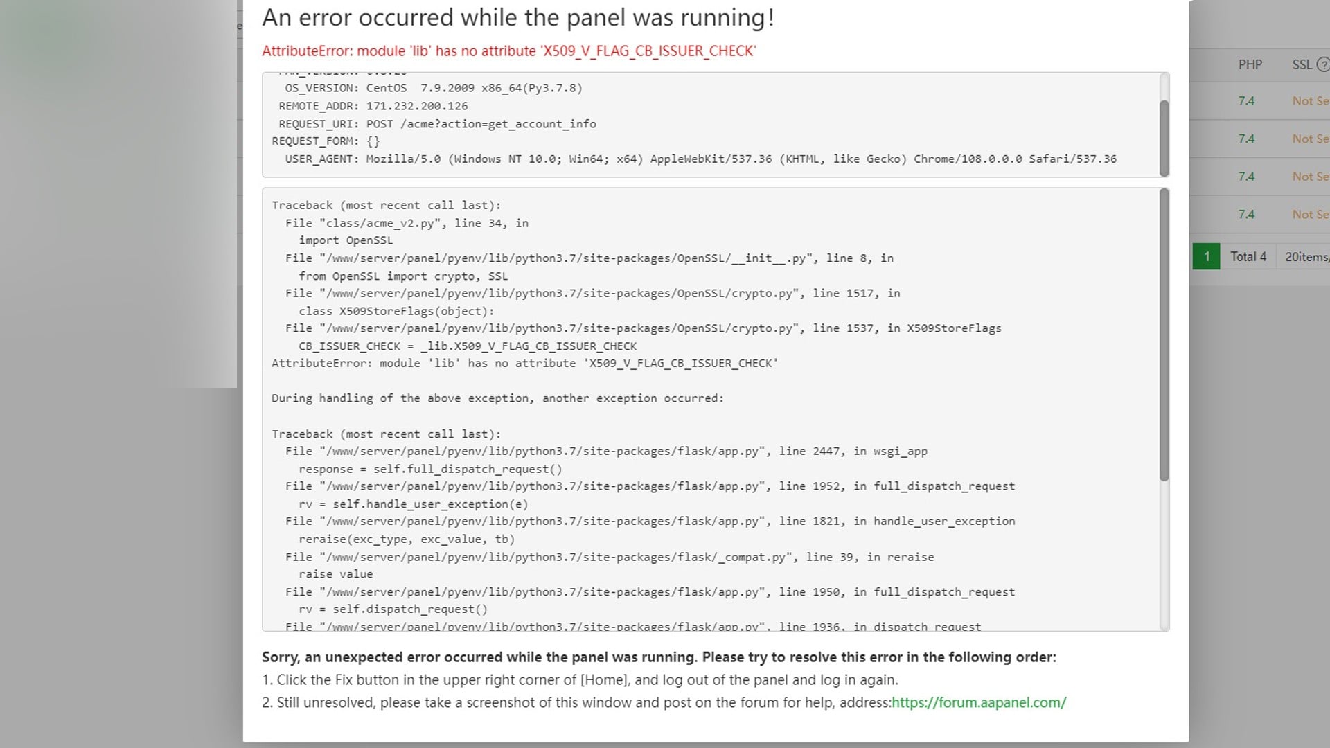Click SSL 'Not Set' in the fourth row
This screenshot has height=748, width=1330.
[x=1310, y=215]
